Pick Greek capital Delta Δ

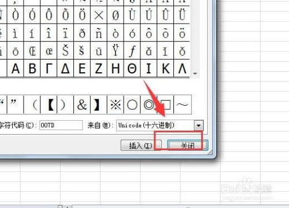click(65, 68)
